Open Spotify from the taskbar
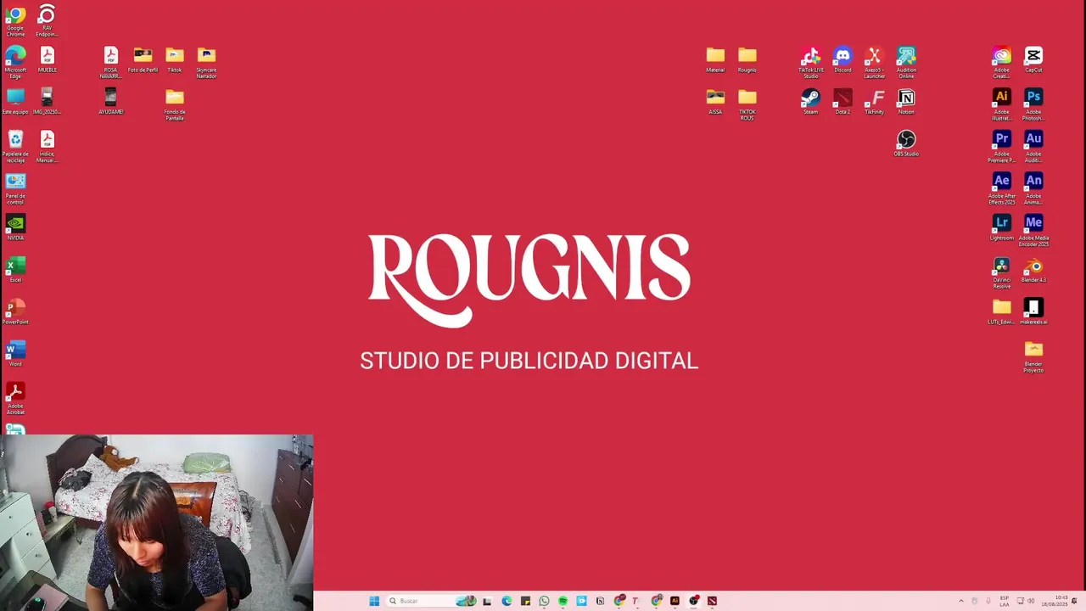The image size is (1086, 611). click(563, 601)
